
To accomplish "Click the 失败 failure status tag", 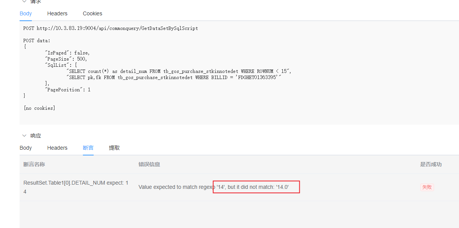I will pyautogui.click(x=427, y=187).
